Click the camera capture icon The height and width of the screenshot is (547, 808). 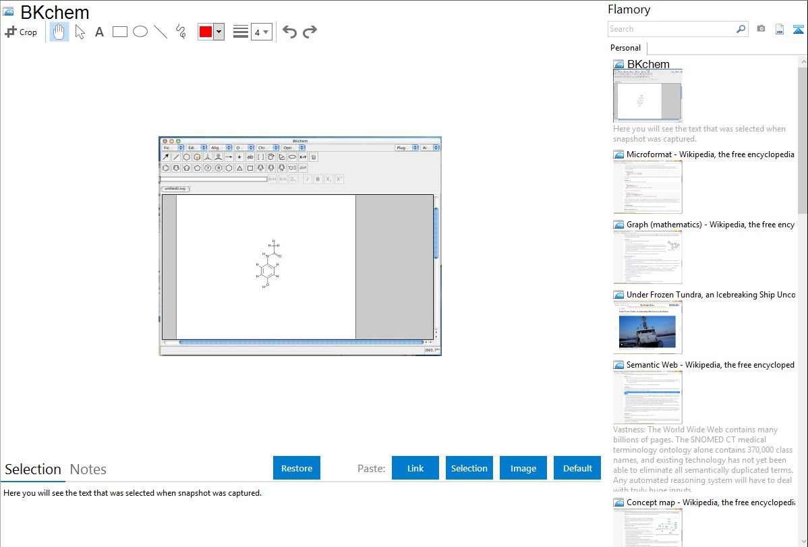pyautogui.click(x=761, y=29)
